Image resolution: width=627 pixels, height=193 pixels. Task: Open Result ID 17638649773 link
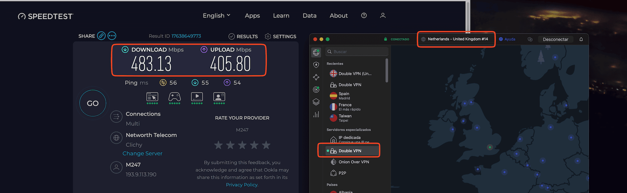pyautogui.click(x=186, y=36)
